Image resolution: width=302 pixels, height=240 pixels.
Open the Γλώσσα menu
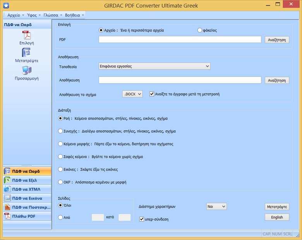(52, 15)
